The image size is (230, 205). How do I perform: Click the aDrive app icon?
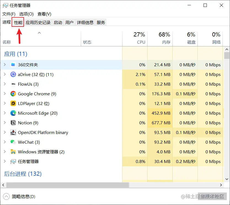click(x=13, y=74)
